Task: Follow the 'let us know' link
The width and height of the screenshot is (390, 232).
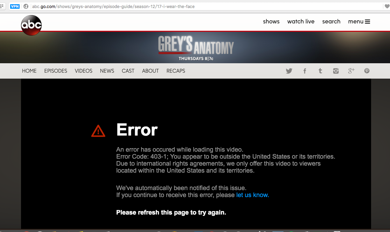Action: [253, 195]
